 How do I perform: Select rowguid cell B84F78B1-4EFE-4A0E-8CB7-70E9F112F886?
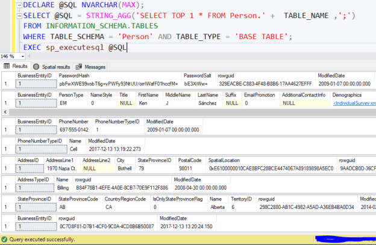pyautogui.click(x=122, y=188)
